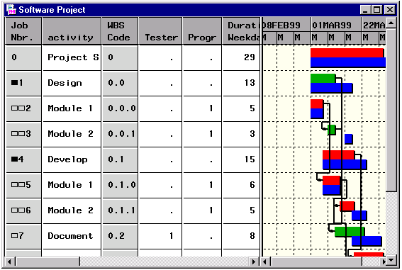Click the table horizontal scroll right arrow
This screenshot has height=270, width=402.
click(x=254, y=261)
